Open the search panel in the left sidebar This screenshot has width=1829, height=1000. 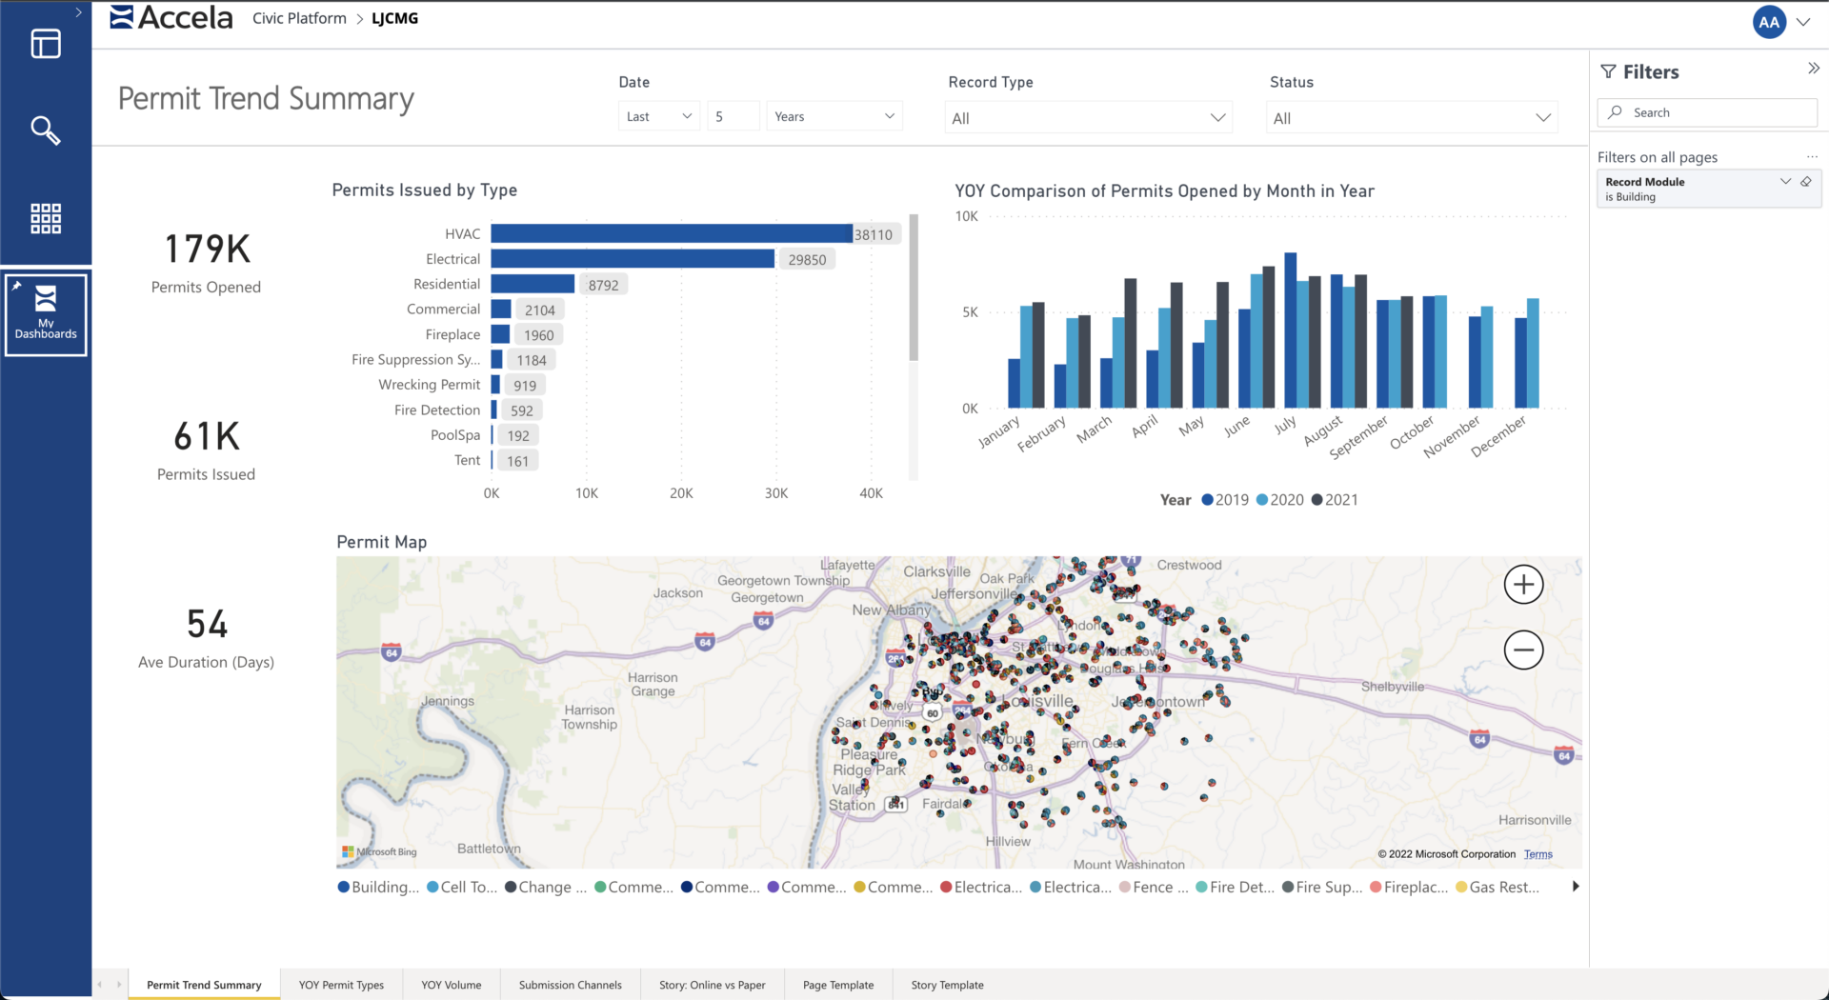point(45,130)
